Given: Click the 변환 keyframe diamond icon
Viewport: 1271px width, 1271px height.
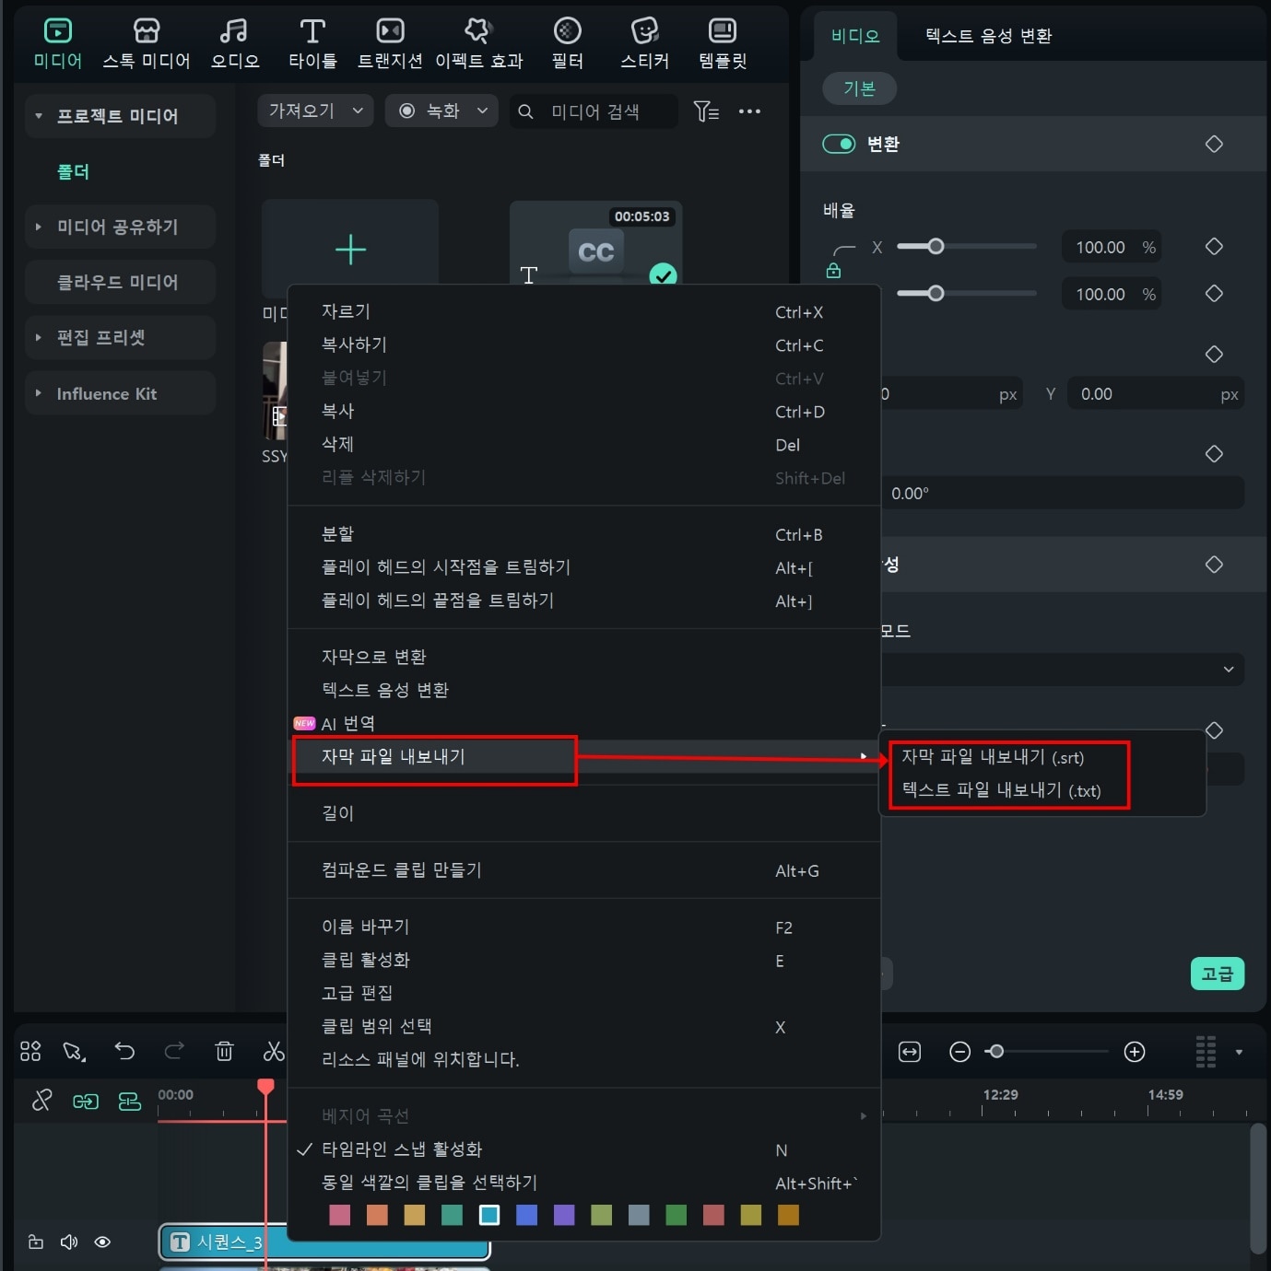Looking at the screenshot, I should (x=1214, y=144).
